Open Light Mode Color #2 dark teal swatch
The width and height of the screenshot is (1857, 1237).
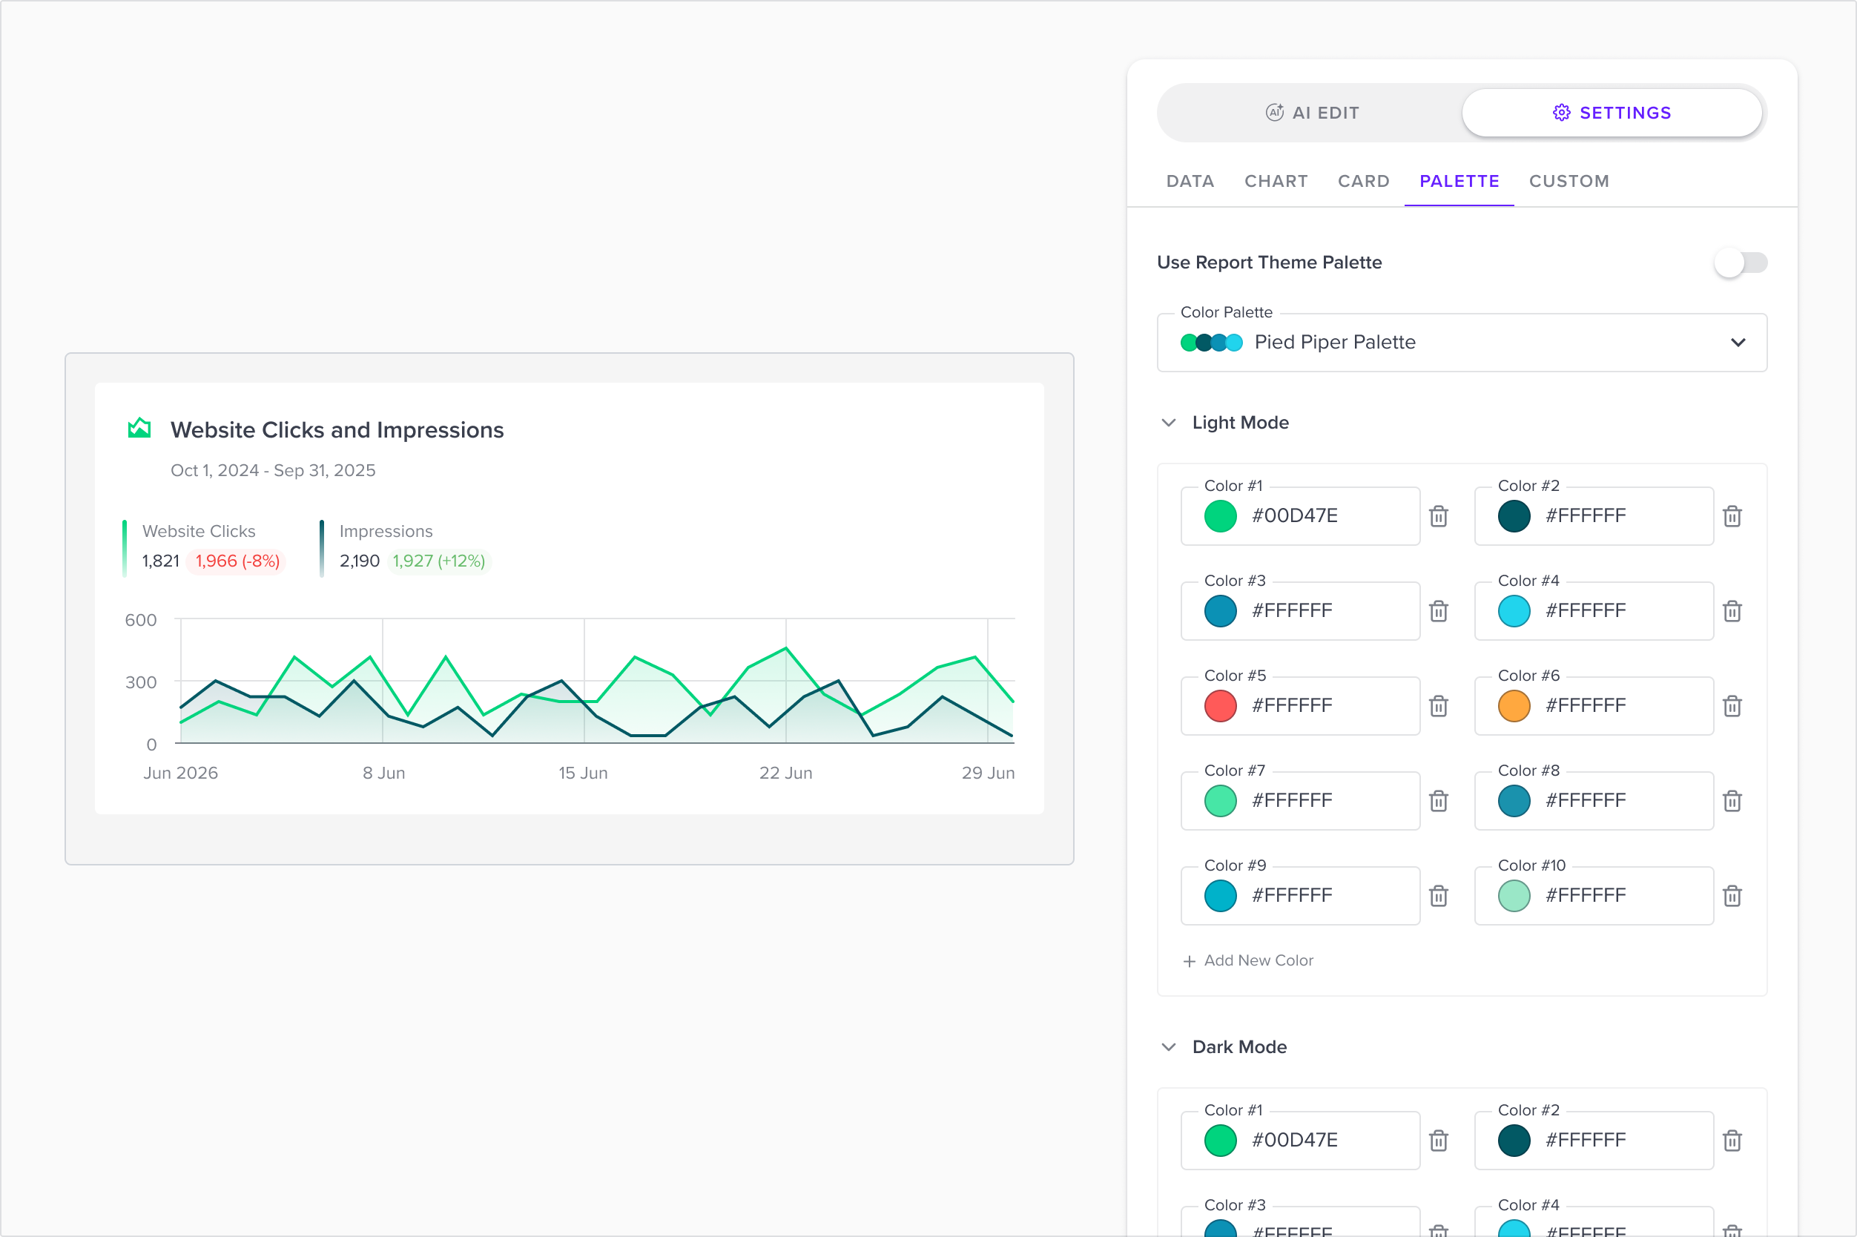click(x=1514, y=516)
